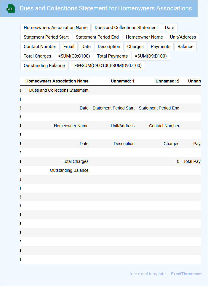Click the Balance tag

tap(185, 47)
